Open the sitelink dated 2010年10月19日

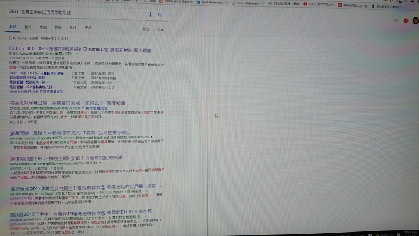tap(27, 78)
